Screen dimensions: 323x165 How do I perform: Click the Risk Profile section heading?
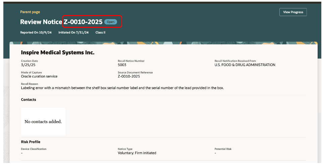(31, 142)
